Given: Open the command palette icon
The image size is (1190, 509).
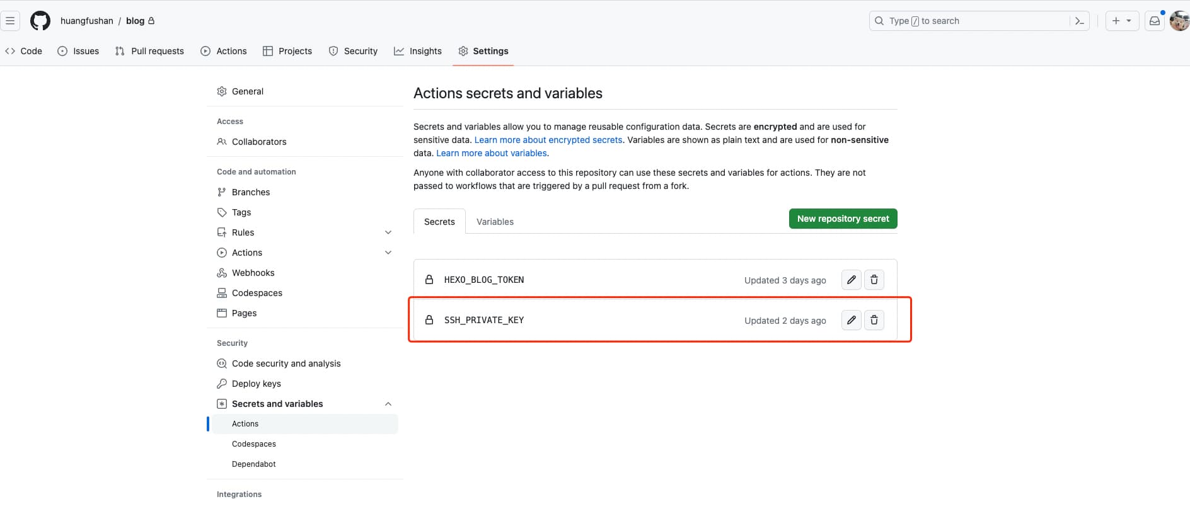Looking at the screenshot, I should pos(1080,21).
